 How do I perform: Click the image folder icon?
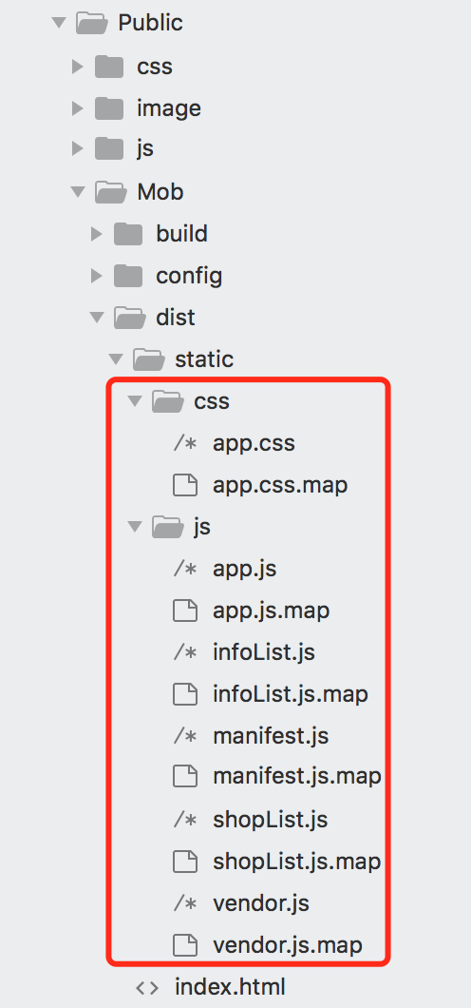109,108
